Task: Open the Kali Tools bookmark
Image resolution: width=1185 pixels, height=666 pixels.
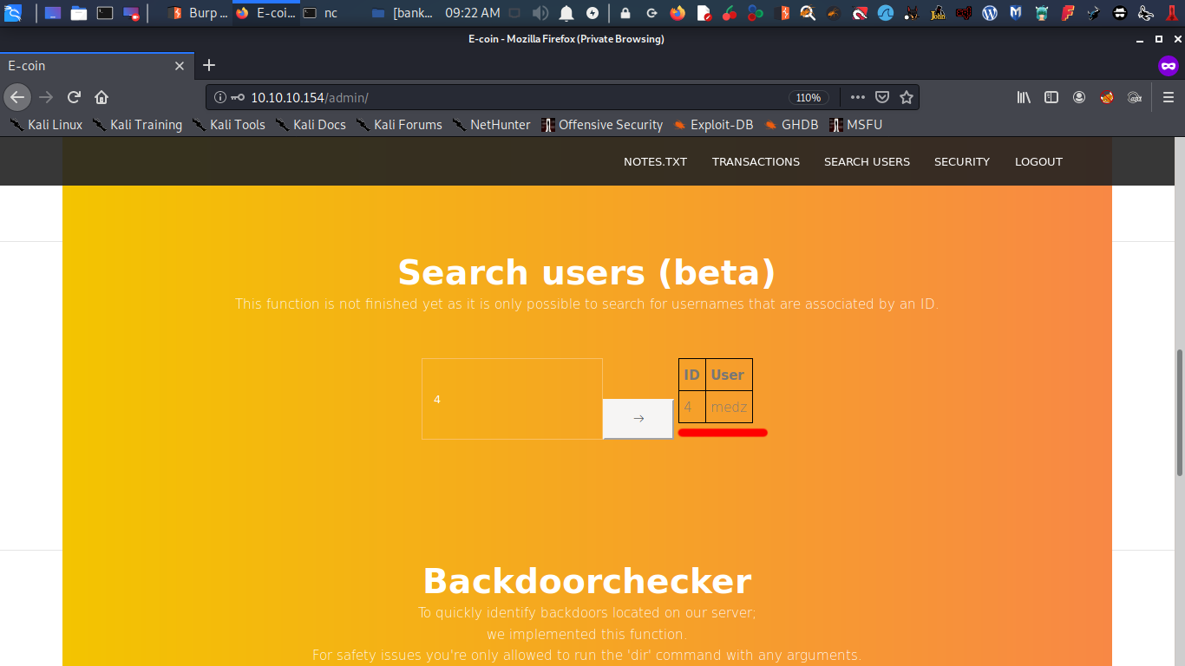Action: click(228, 125)
